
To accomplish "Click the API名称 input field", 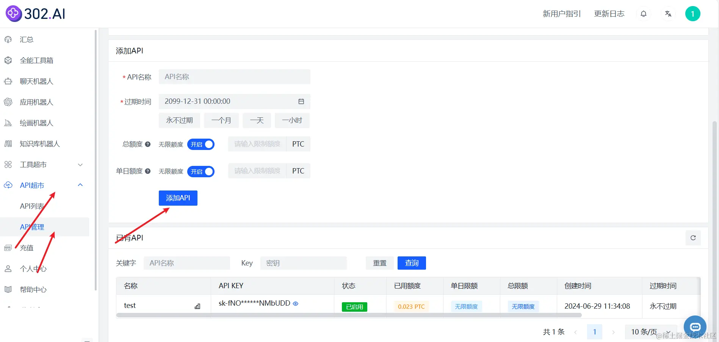I will point(234,77).
